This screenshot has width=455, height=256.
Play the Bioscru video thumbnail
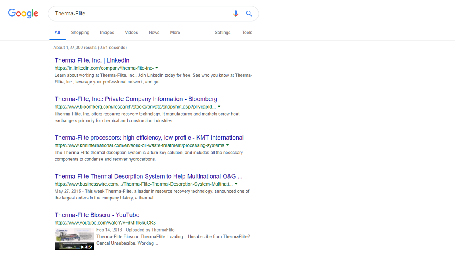74,239
